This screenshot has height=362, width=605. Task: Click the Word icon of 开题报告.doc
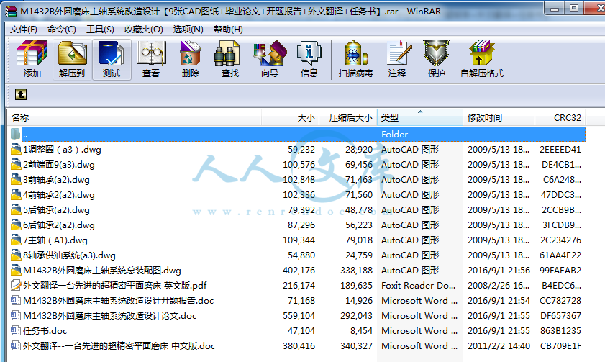(16, 300)
